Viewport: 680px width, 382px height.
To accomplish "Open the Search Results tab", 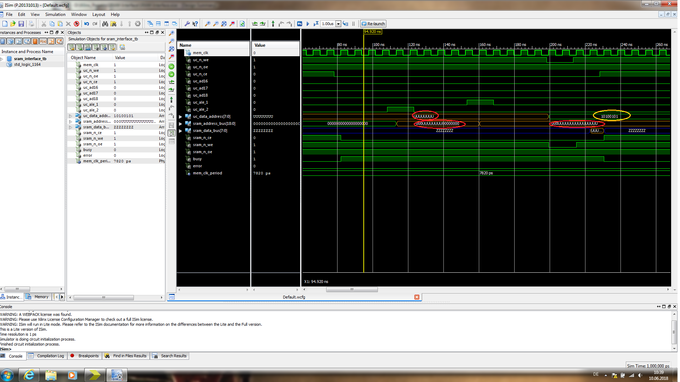I will (170, 356).
